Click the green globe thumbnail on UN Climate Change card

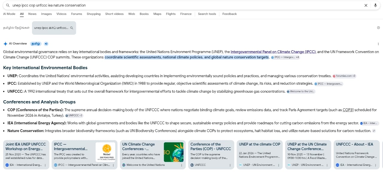174,152
